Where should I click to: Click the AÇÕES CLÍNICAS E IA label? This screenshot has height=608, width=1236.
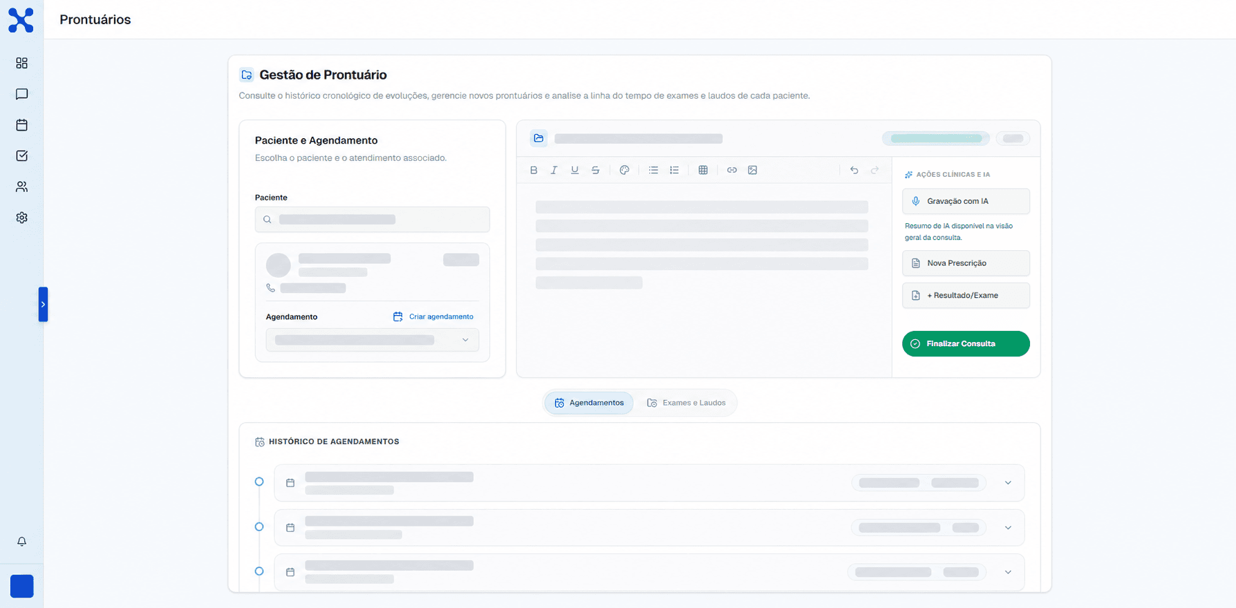click(953, 175)
